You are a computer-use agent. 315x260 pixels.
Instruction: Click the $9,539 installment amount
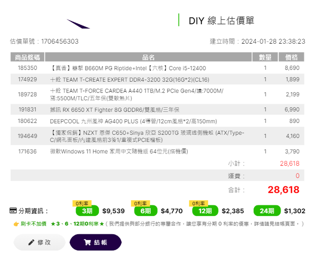113,211
